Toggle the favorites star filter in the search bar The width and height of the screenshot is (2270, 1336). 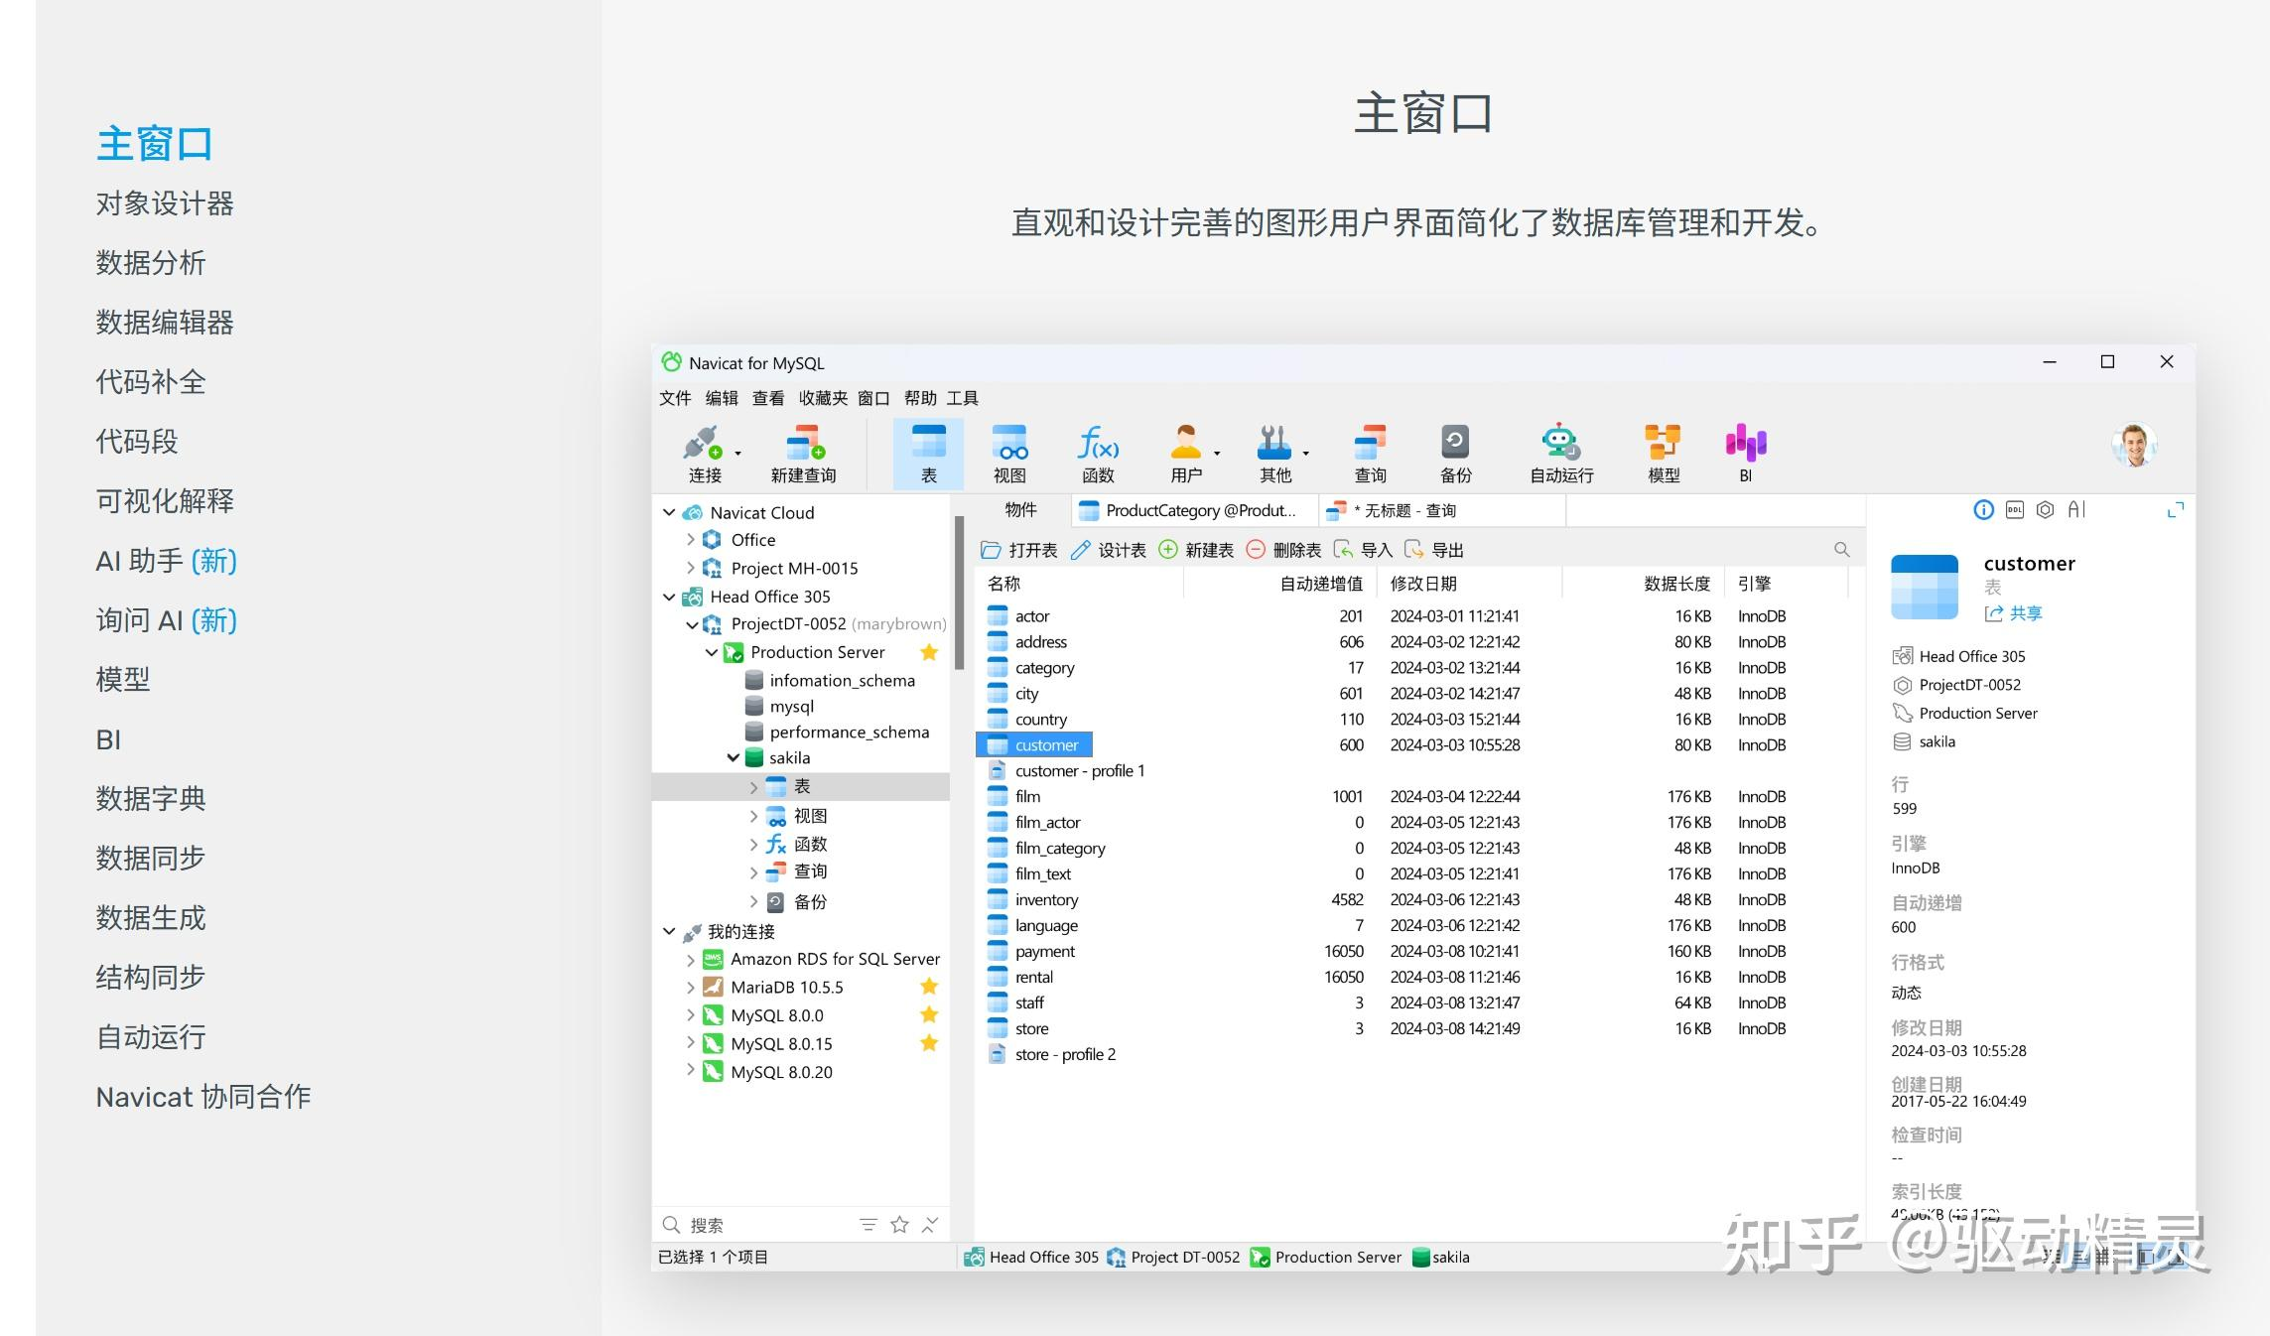coord(899,1225)
